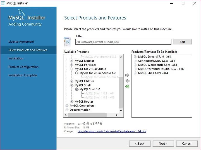
Task: Click the add product right arrow icon
Action: [127, 75]
